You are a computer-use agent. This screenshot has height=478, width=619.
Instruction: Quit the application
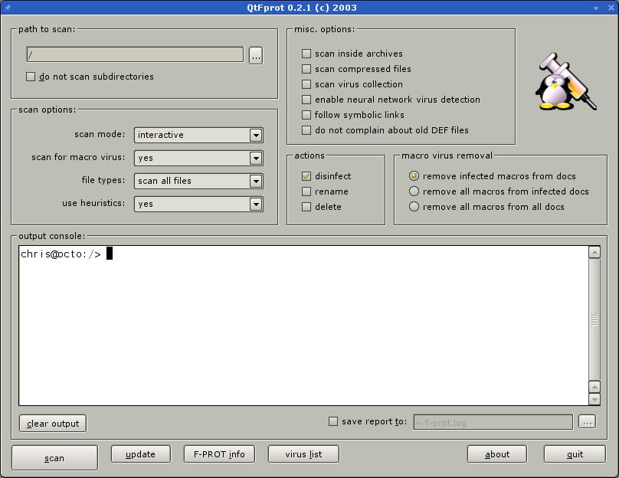pyautogui.click(x=575, y=454)
